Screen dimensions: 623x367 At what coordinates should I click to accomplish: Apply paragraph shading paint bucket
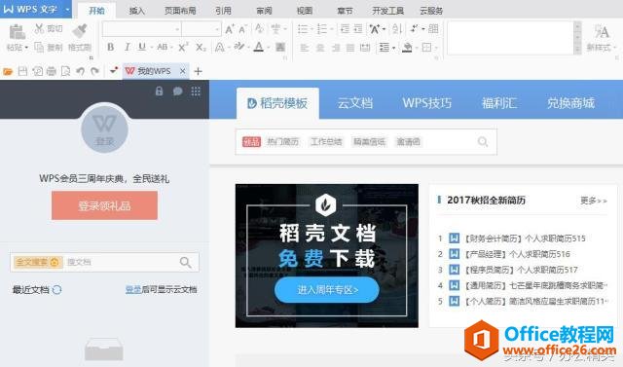(x=407, y=48)
